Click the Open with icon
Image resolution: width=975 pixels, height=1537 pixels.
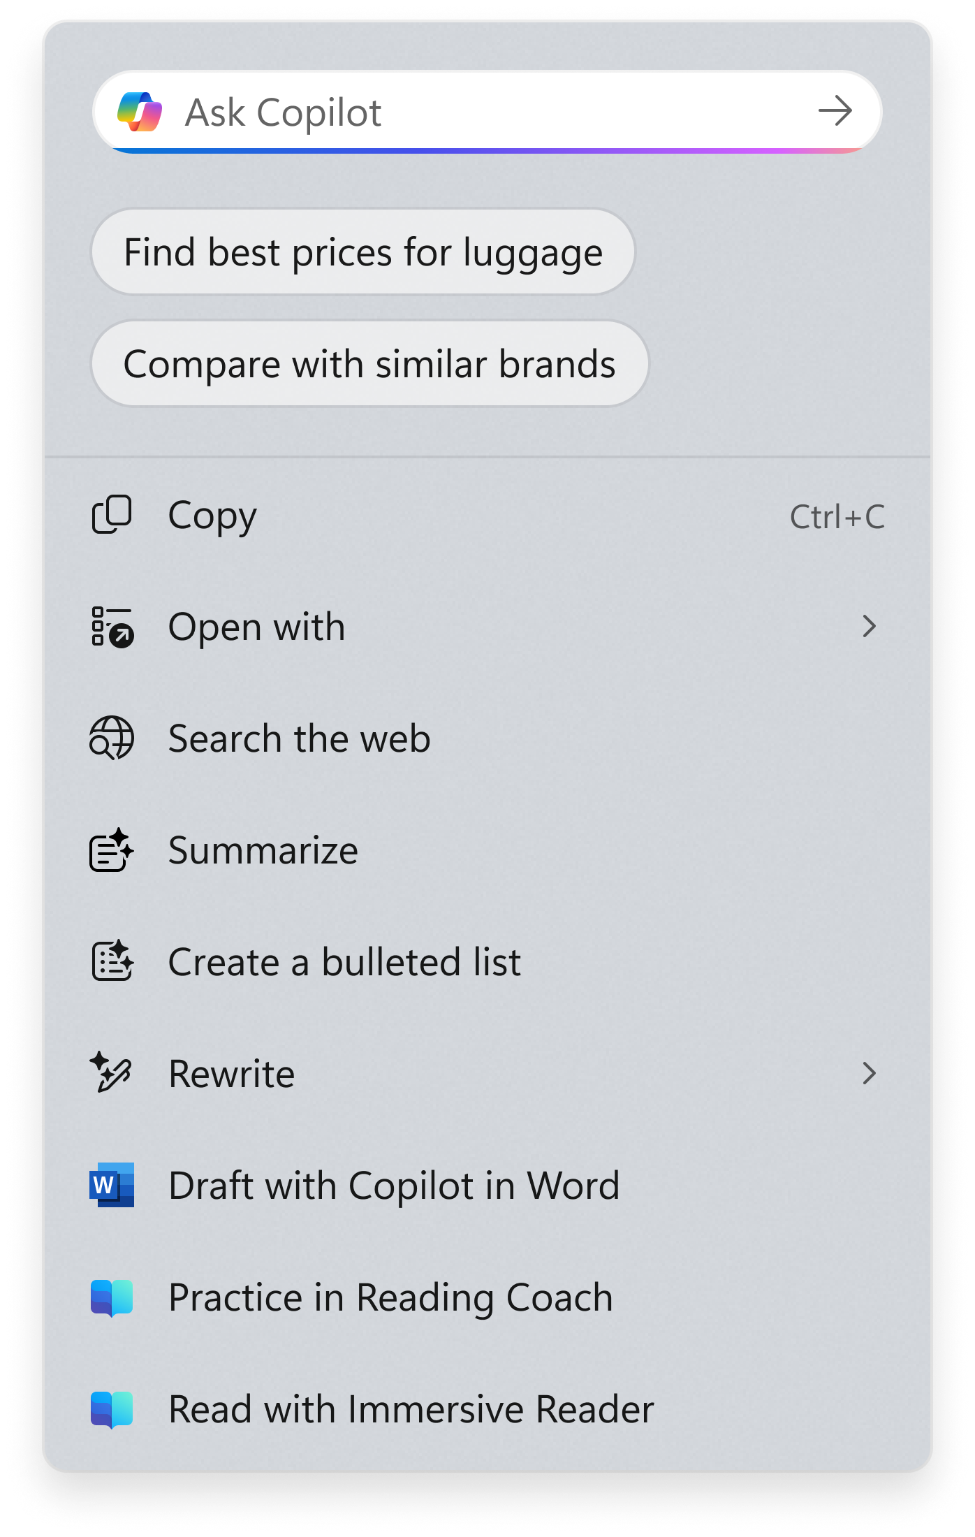click(x=112, y=627)
